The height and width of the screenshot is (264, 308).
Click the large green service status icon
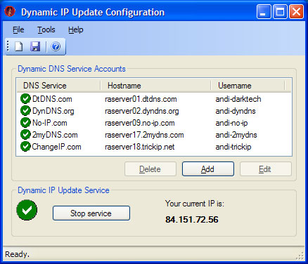[27, 210]
